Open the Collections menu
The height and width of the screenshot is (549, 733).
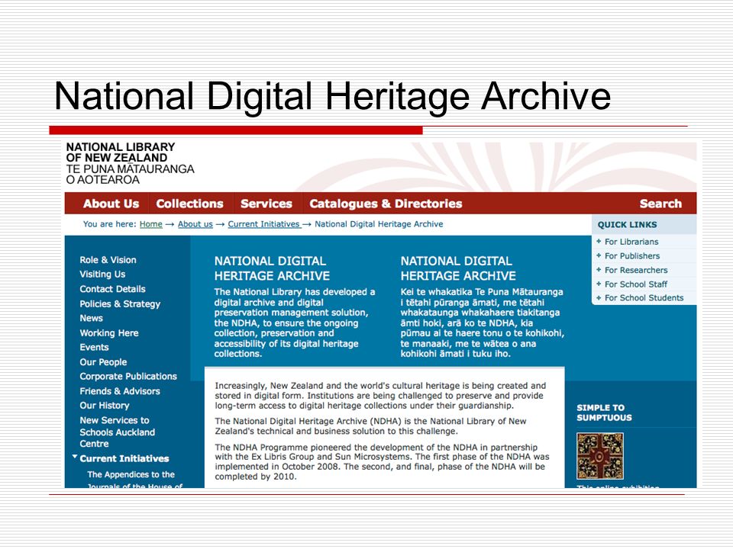tap(189, 204)
